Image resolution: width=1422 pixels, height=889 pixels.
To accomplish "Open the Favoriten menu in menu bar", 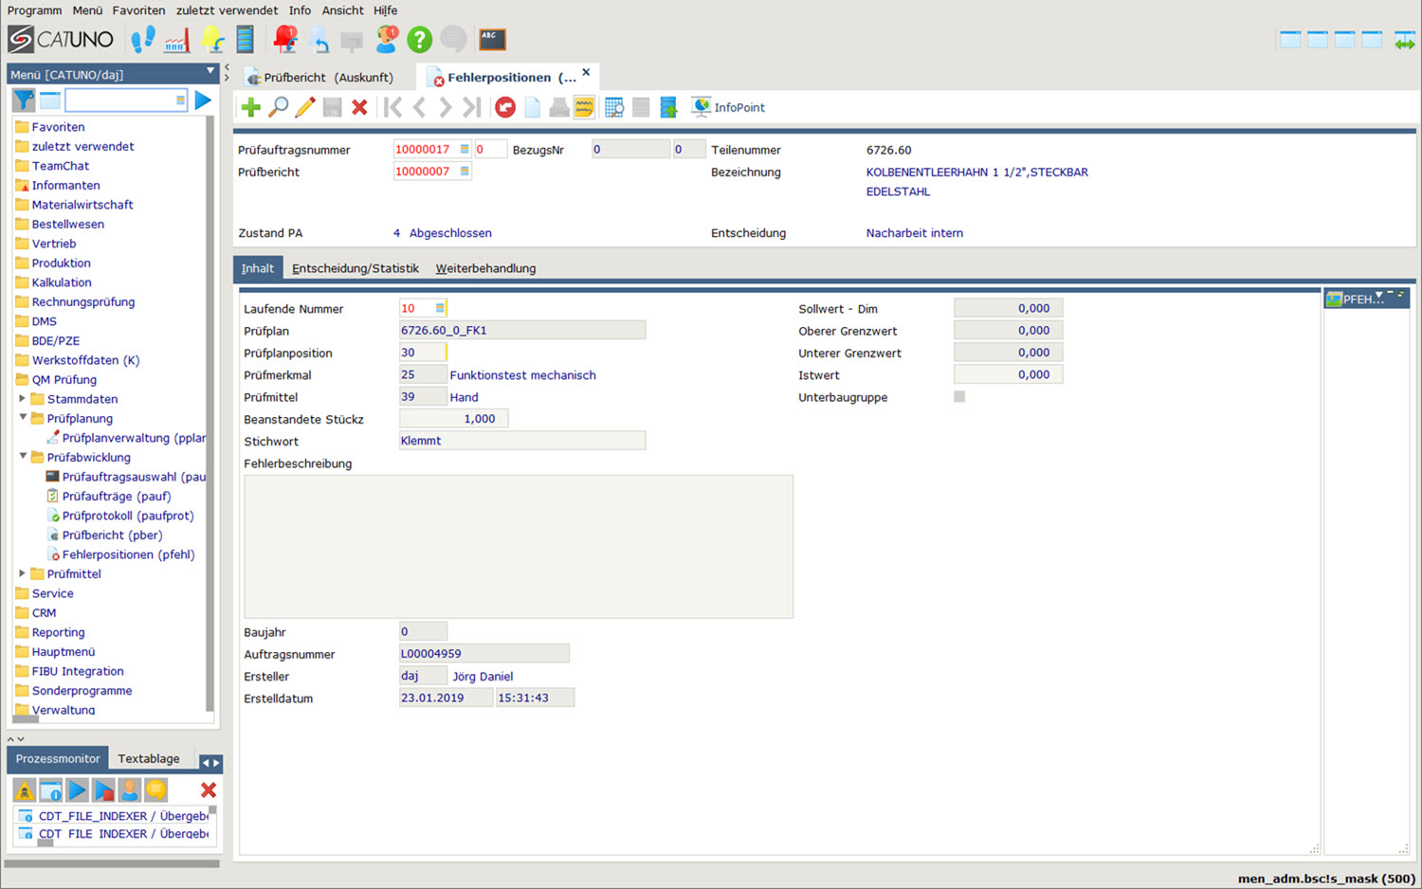I will pos(138,10).
